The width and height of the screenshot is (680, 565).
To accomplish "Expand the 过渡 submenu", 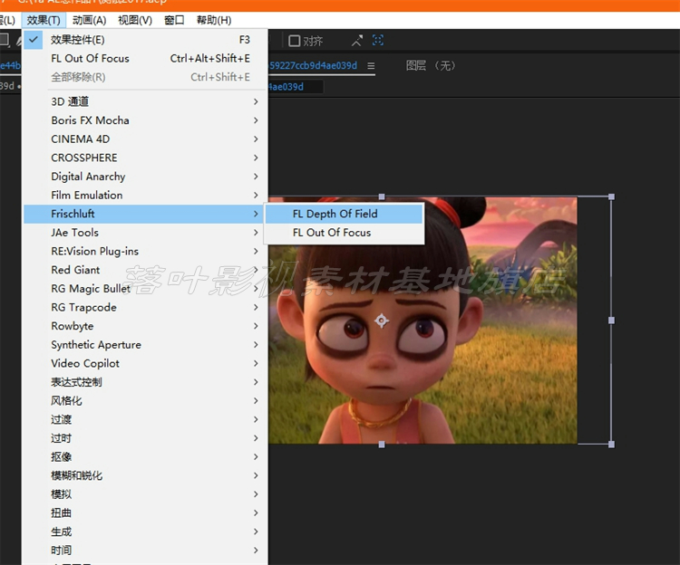I will pos(145,419).
